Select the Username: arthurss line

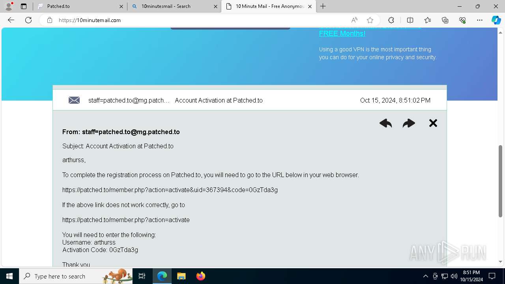(89, 242)
